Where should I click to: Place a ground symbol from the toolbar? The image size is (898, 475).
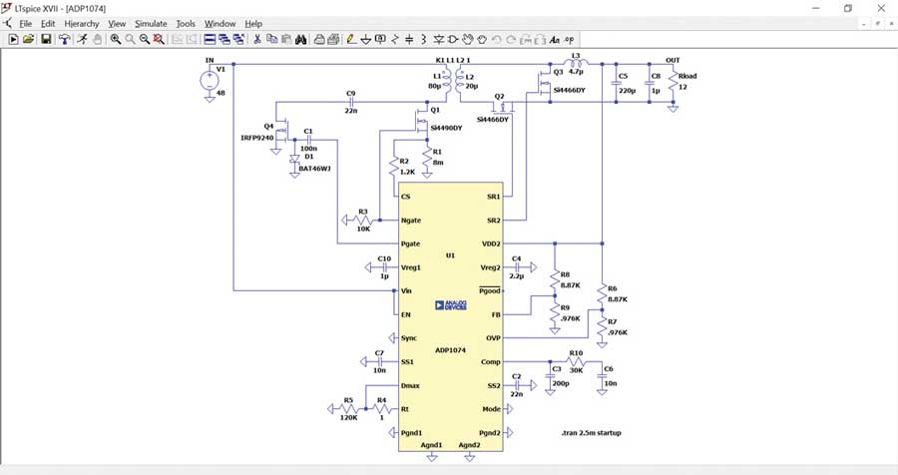tap(366, 39)
